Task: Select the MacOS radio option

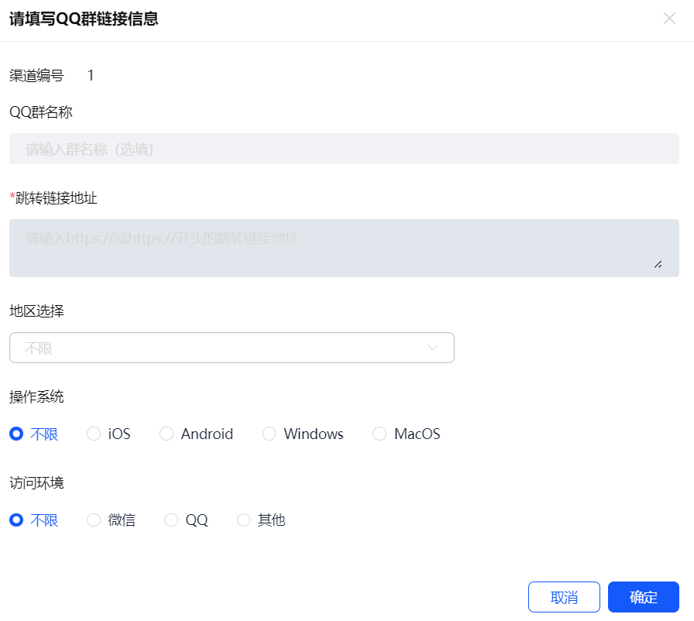Action: pos(380,434)
